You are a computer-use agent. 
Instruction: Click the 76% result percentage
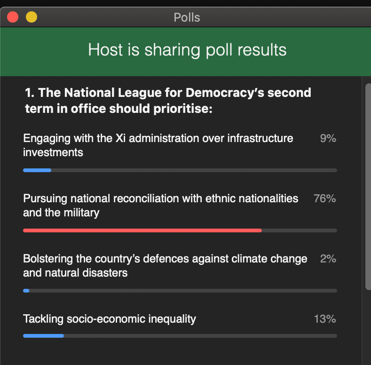click(x=324, y=199)
